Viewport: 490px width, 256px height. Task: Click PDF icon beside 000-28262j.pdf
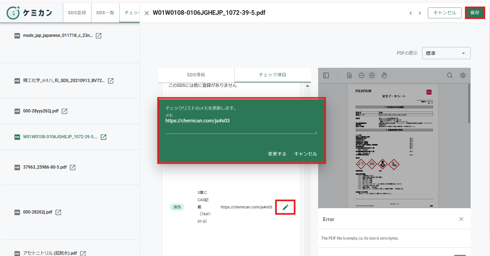click(x=17, y=212)
